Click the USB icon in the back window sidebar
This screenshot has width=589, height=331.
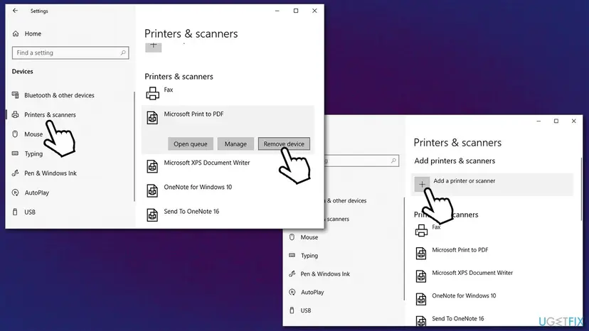(x=292, y=310)
